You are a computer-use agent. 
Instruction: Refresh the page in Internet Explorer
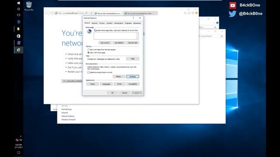(x=91, y=13)
